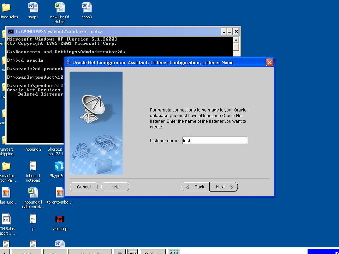Select the toronto-inbound image file icon
The width and height of the screenshot is (339, 254).
pos(60,193)
